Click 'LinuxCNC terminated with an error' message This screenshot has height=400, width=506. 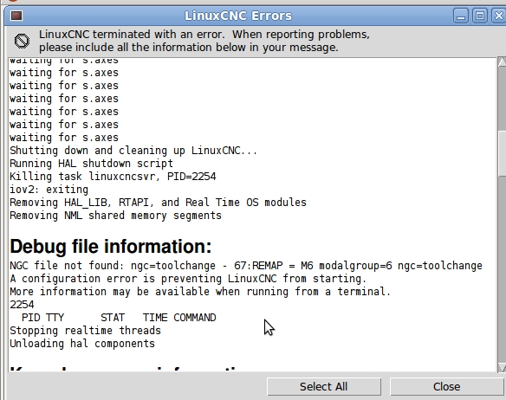204,41
